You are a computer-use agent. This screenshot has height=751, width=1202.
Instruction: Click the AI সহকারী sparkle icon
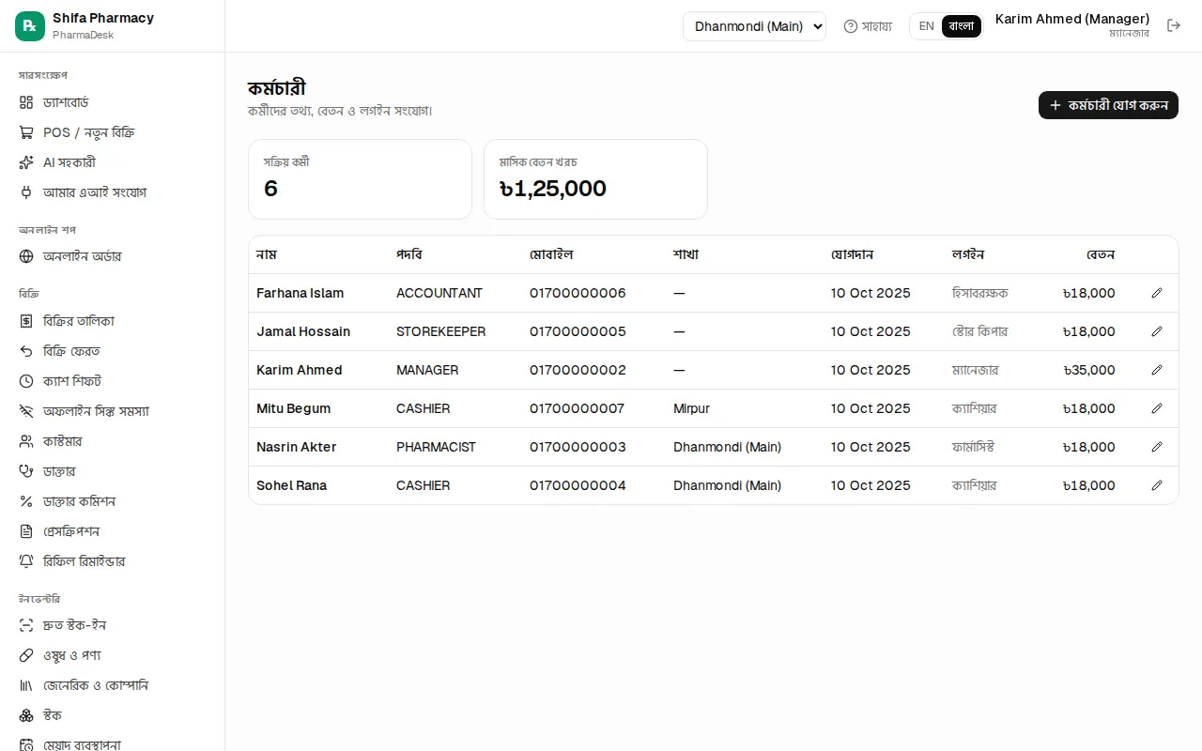(x=26, y=162)
